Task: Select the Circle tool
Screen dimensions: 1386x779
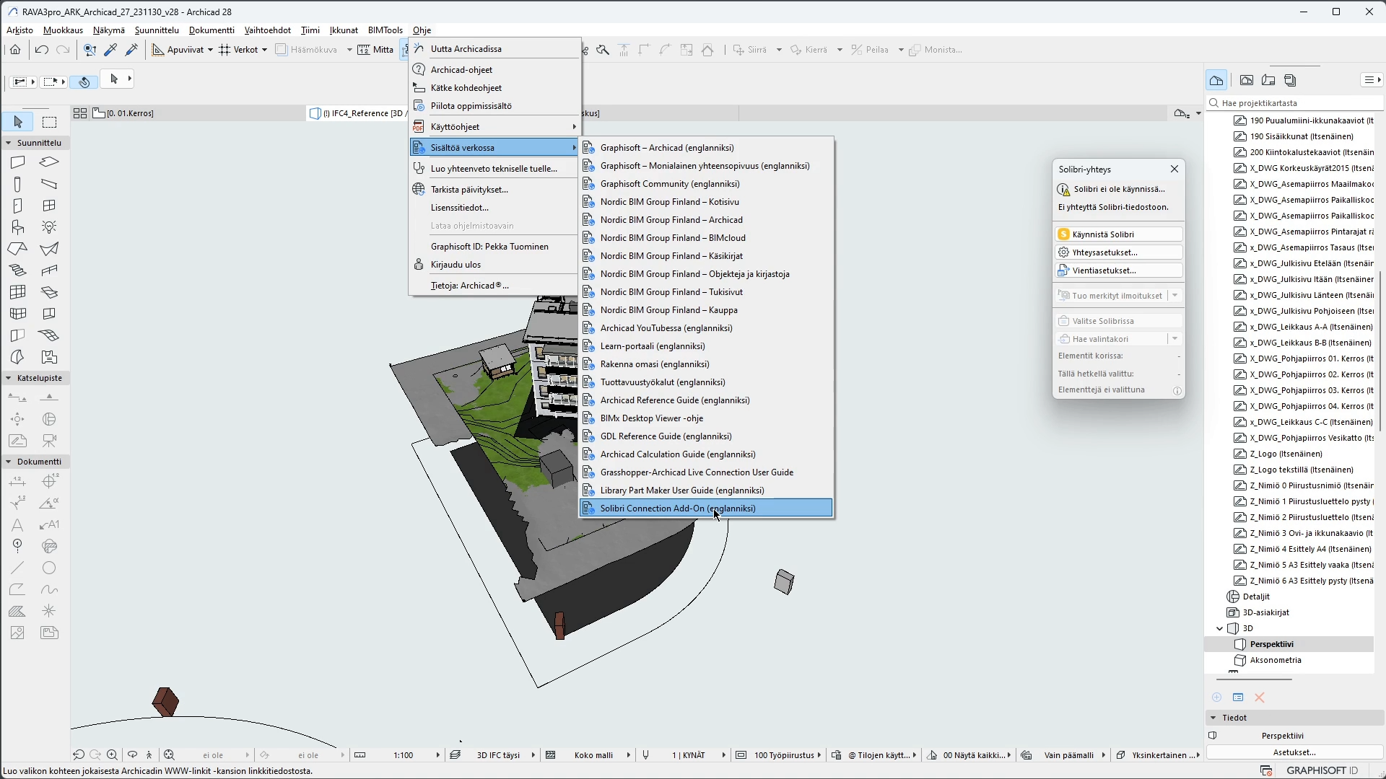Action: (49, 568)
